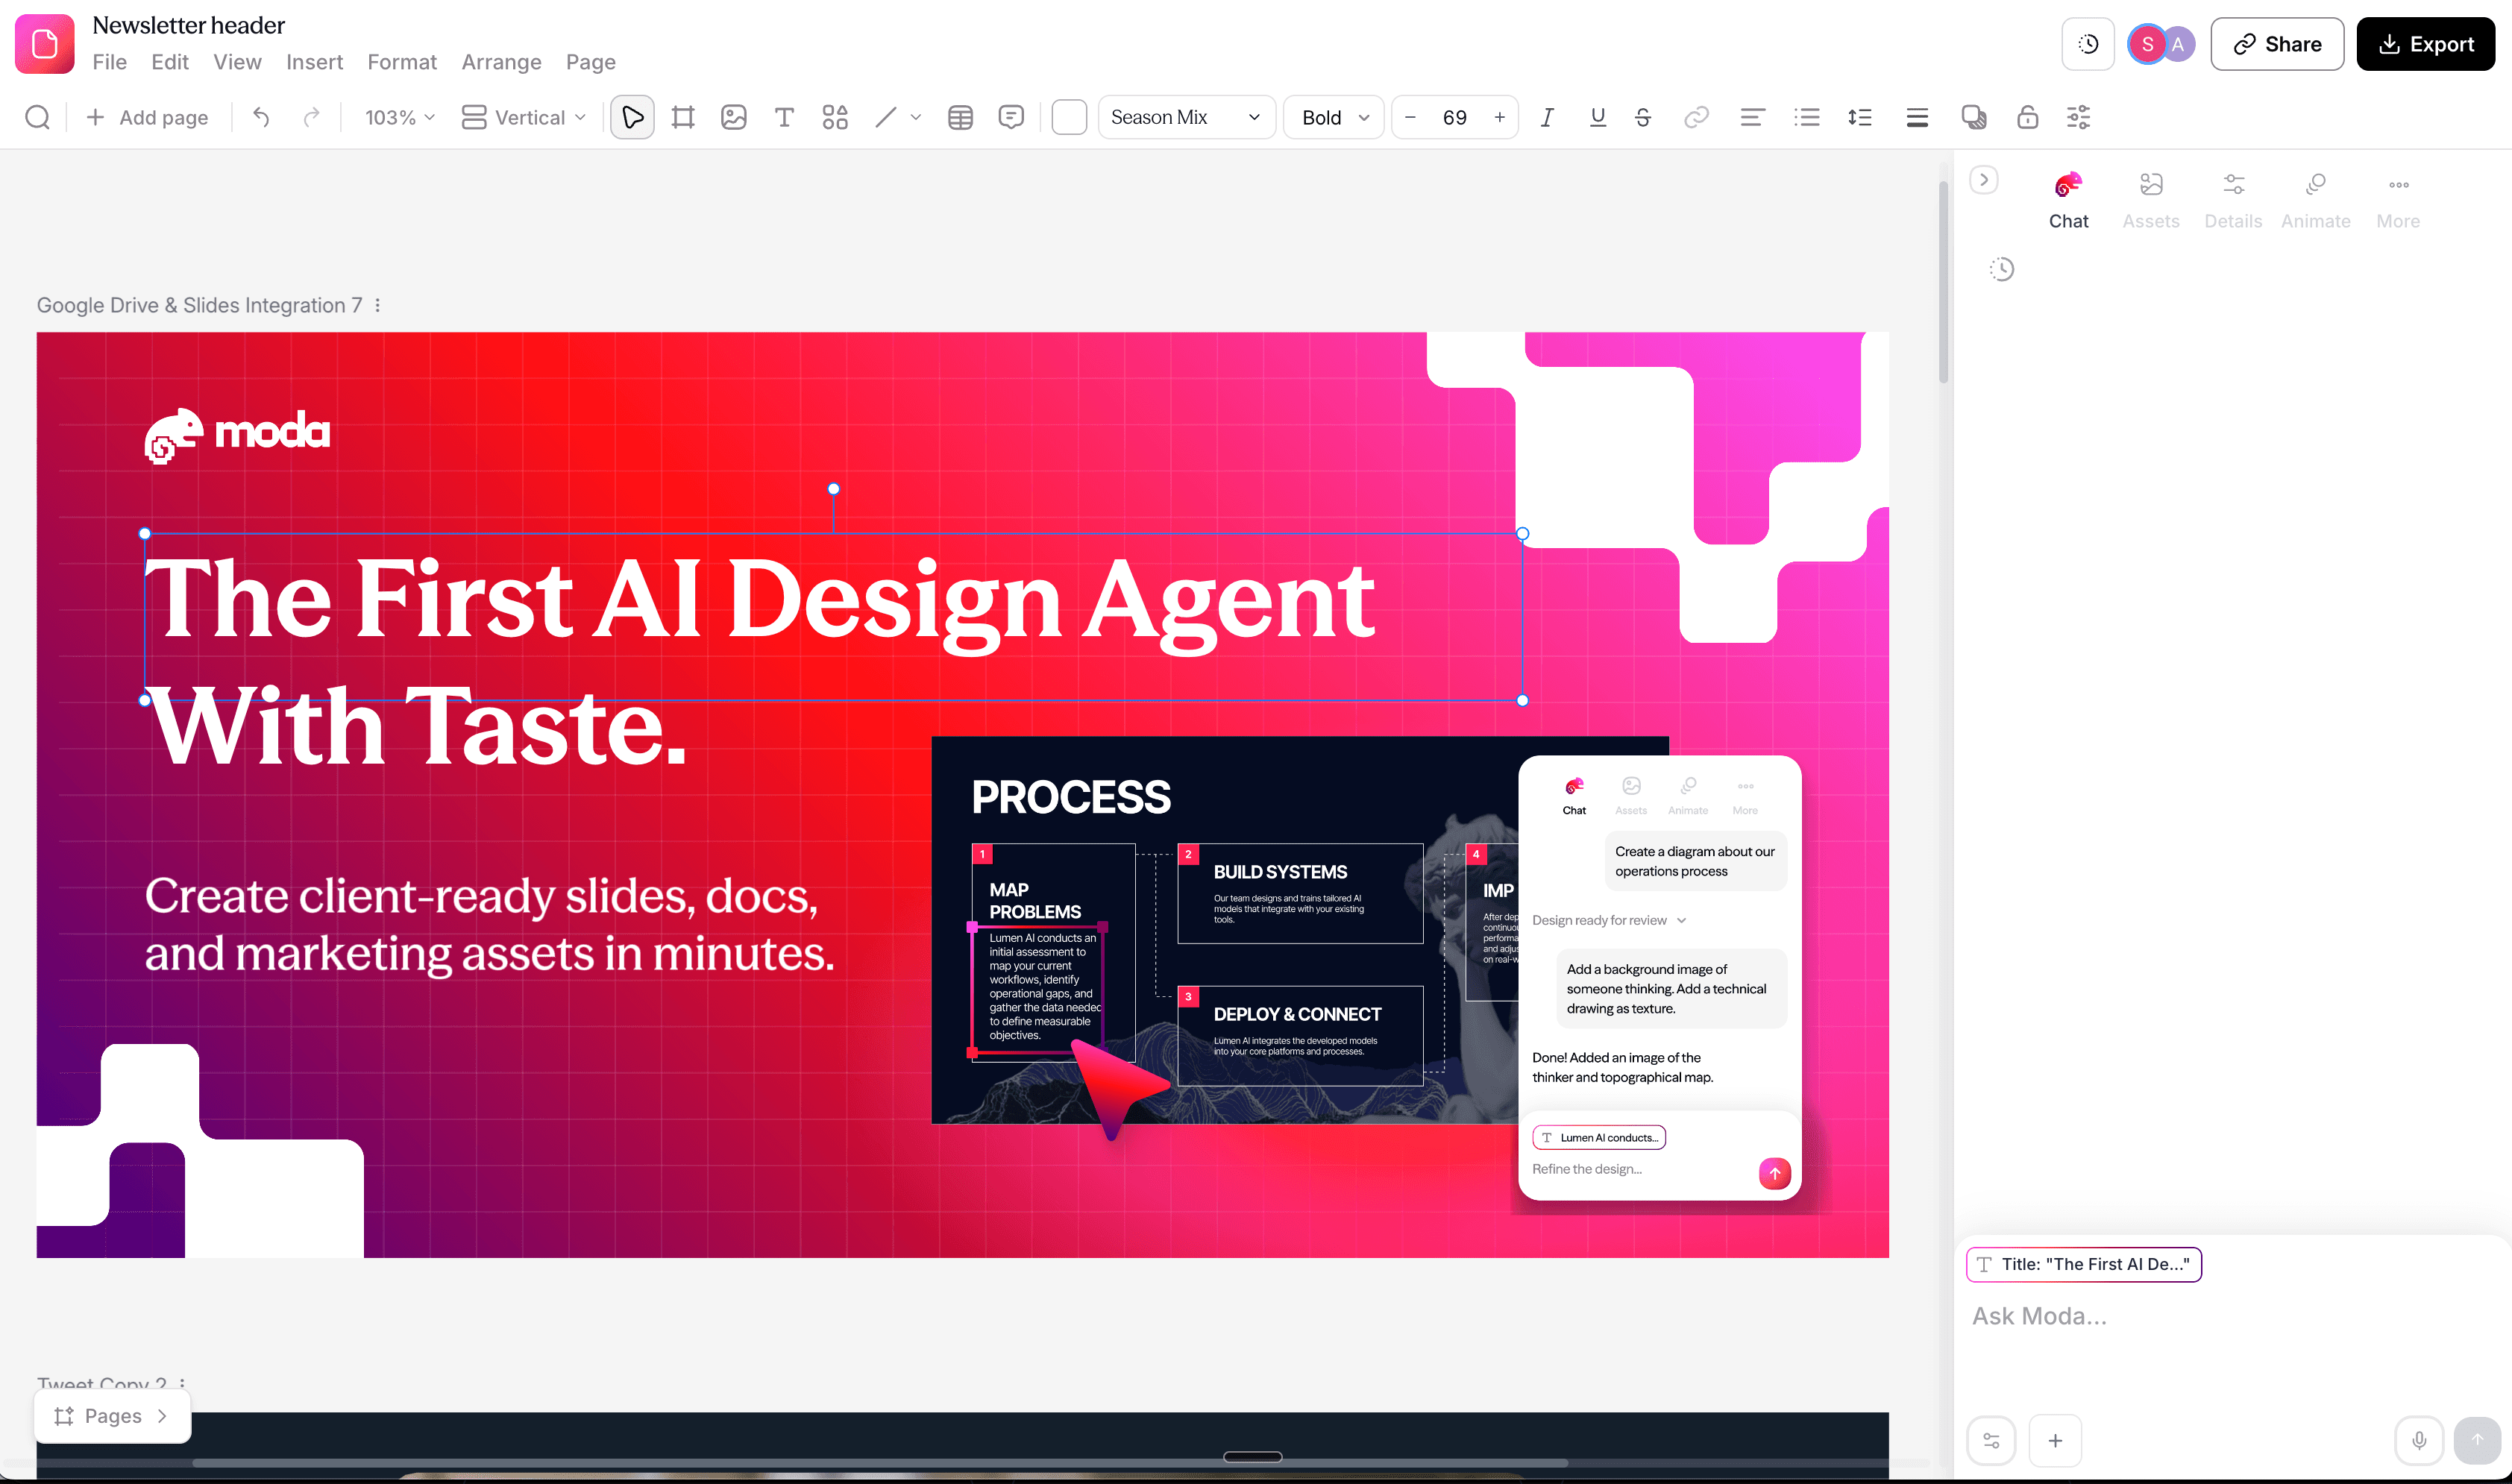The image size is (2512, 1484).
Task: Toggle strikethrough formatting
Action: click(x=1643, y=117)
